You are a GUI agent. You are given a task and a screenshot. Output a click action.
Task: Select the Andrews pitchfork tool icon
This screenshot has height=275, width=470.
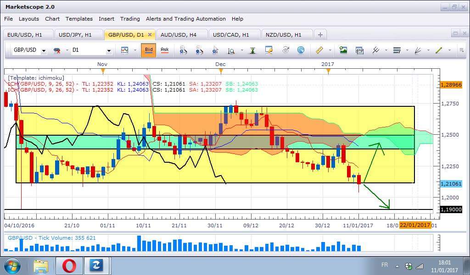point(376,50)
